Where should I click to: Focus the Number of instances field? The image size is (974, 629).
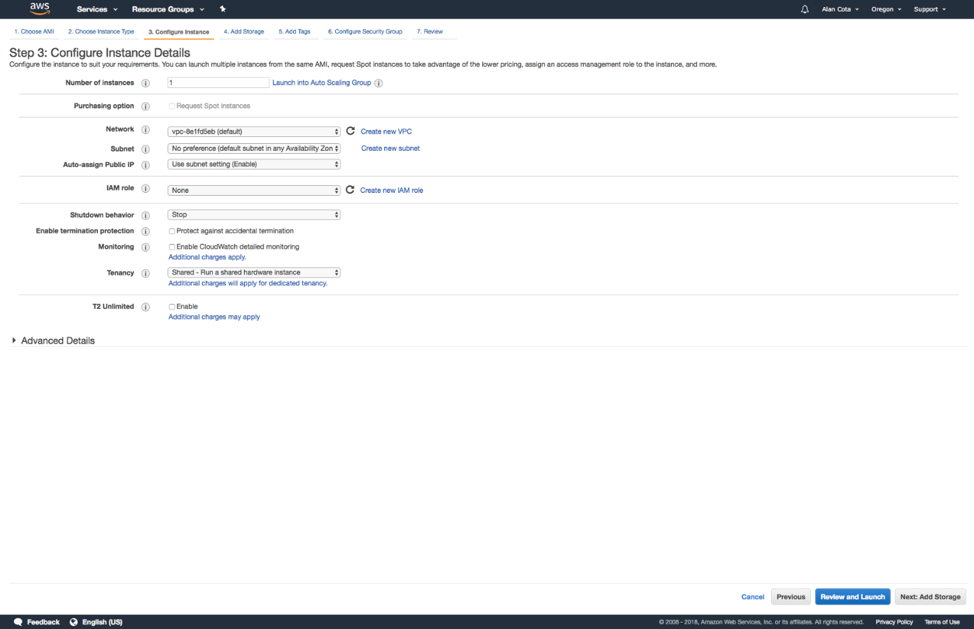click(x=218, y=82)
